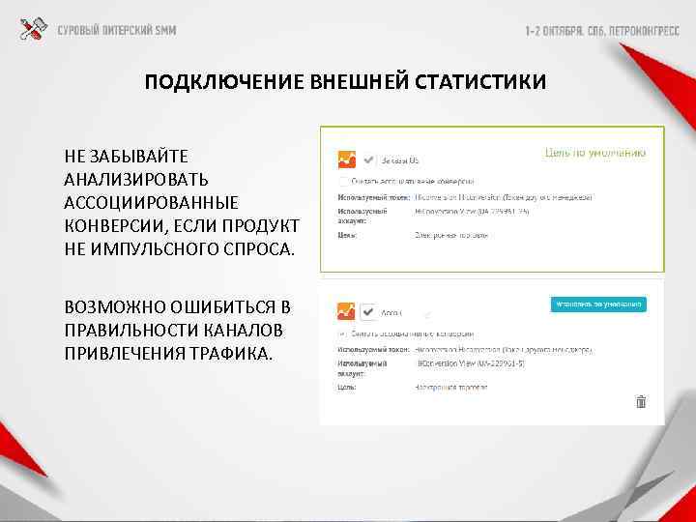Viewport: 696px width, 522px height.
Task: Click the first goal's name field
Action: 400,160
